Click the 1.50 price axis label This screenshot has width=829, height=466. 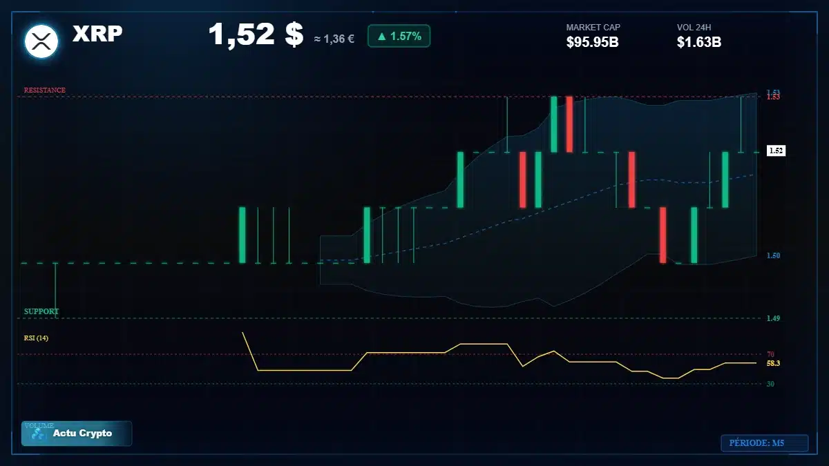(773, 255)
